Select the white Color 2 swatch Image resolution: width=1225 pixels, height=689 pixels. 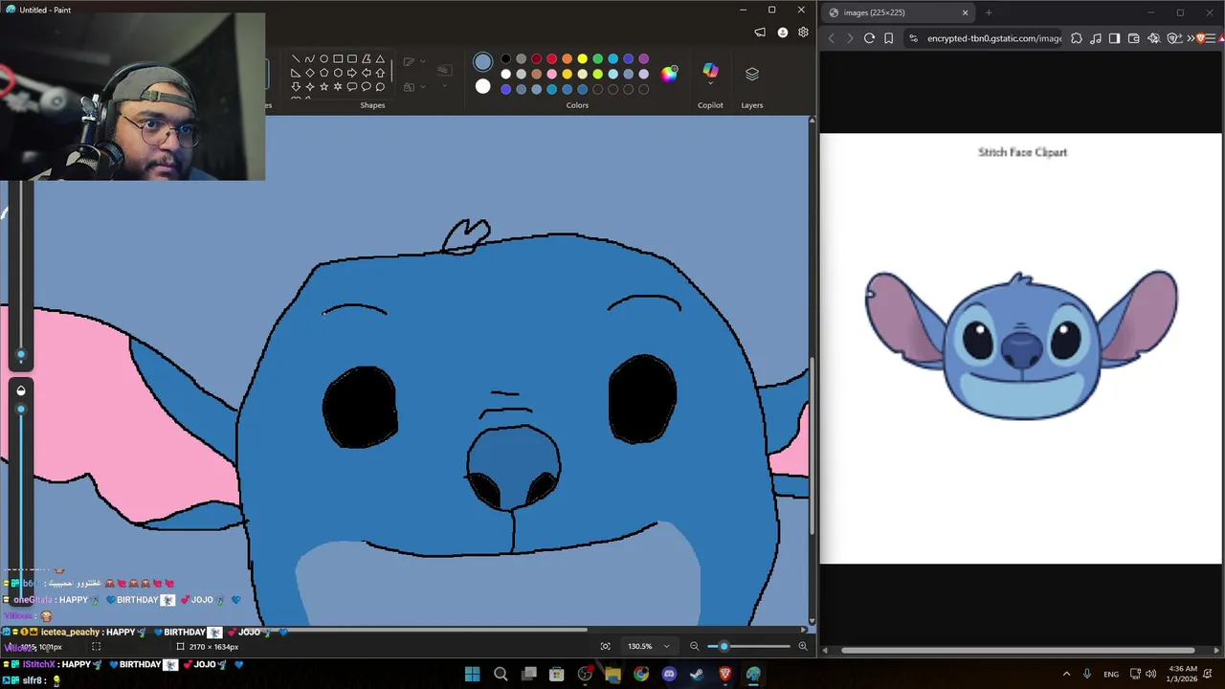coord(482,87)
